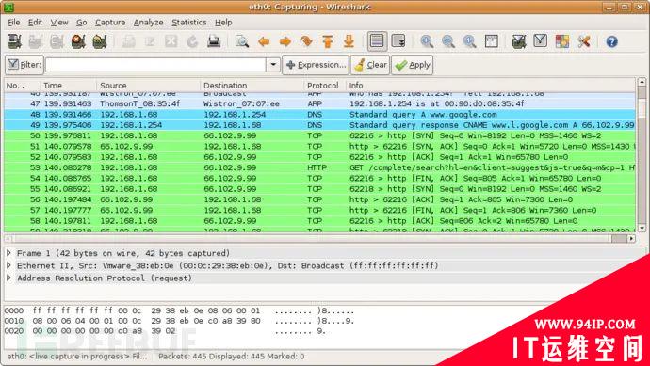This screenshot has width=650, height=366.
Task: Click the Filter: button
Action: 24,65
